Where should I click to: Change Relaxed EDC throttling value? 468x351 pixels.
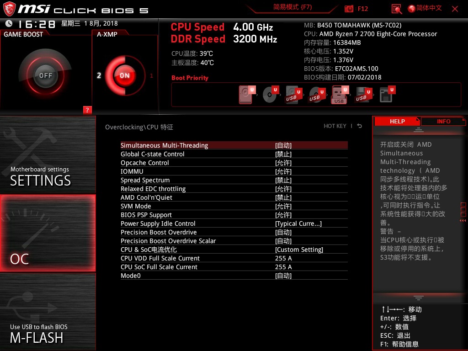(283, 189)
